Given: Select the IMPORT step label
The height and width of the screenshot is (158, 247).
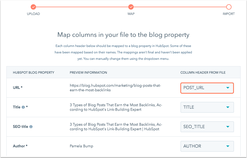Looking at the screenshot, I should (229, 14).
